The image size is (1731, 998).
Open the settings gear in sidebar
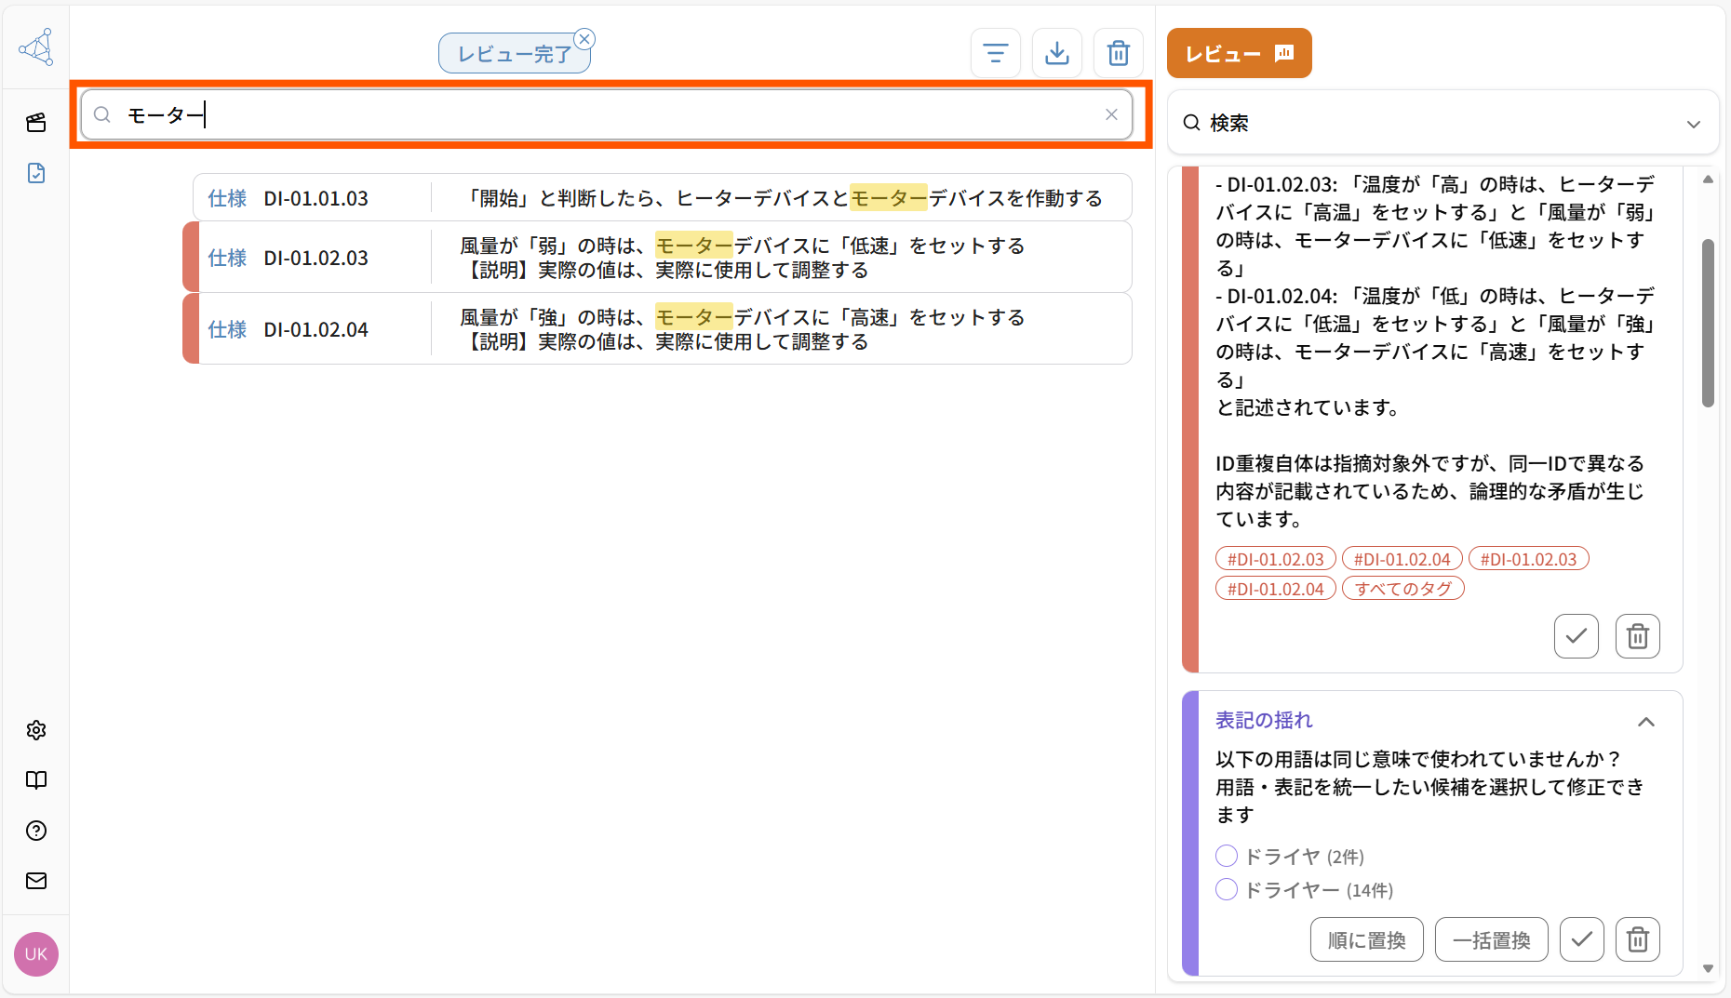pyautogui.click(x=35, y=729)
